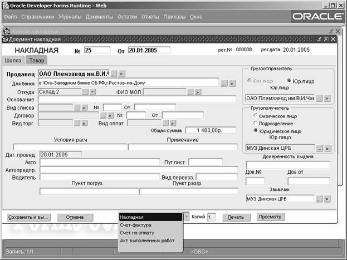The image size is (347, 260).
Task: Open lookup (...) for Грузоотправитель organization
Action: coord(319,99)
